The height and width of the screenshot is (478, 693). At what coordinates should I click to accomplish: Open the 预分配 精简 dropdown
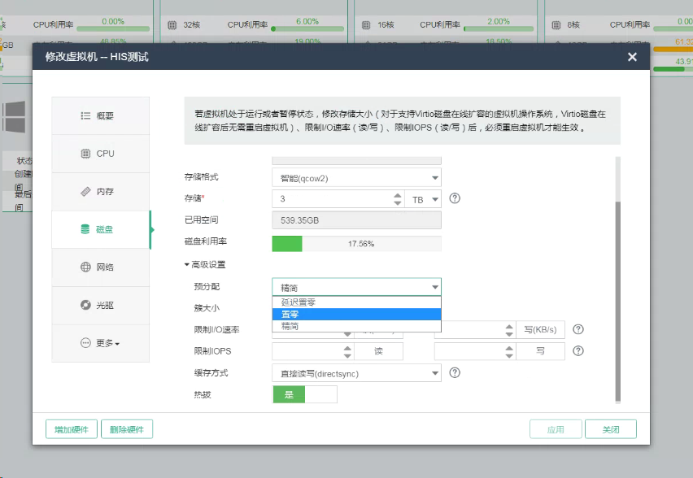[x=356, y=288]
